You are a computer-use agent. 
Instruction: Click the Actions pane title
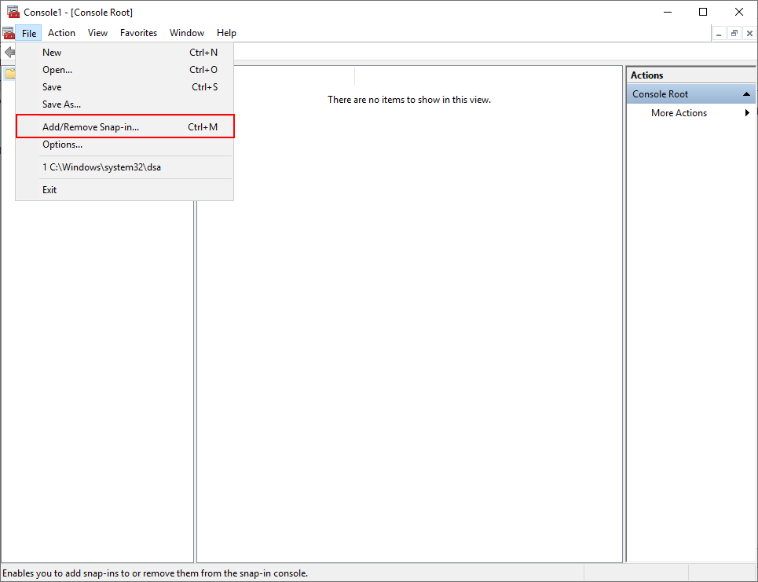646,75
